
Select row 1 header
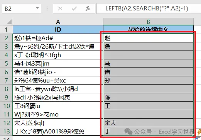(7, 30)
